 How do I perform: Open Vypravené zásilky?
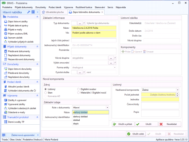coord(16,104)
